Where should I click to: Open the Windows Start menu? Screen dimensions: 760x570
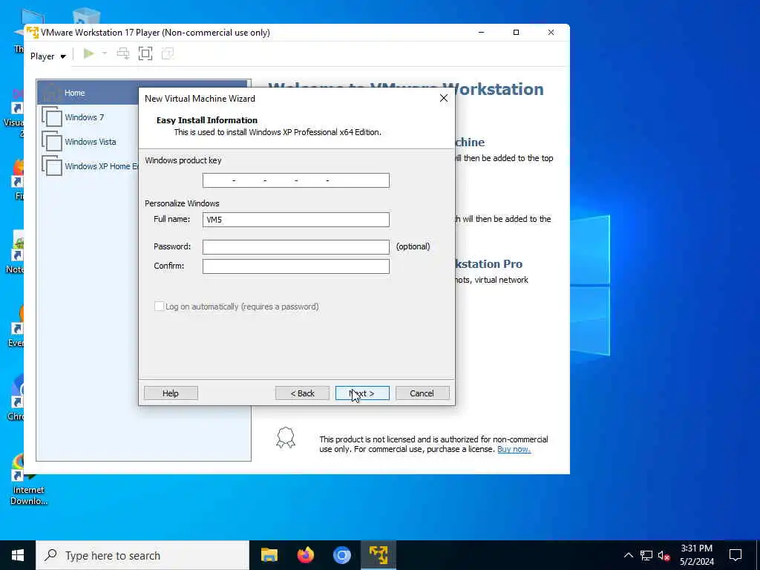pyautogui.click(x=18, y=555)
